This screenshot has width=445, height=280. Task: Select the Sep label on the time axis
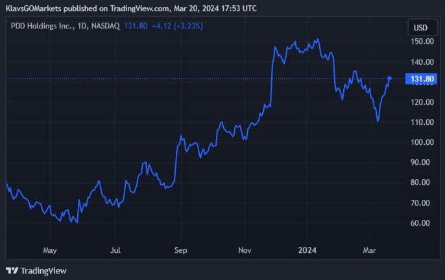[181, 249]
